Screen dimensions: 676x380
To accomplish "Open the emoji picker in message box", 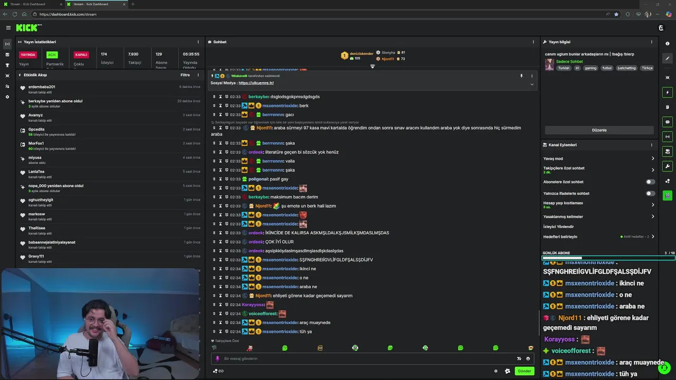I will coord(528,358).
